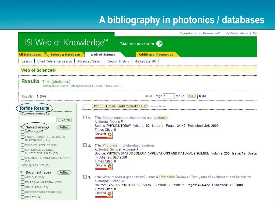
Task: Open the 'more options' link near Print
Action: tap(157, 106)
